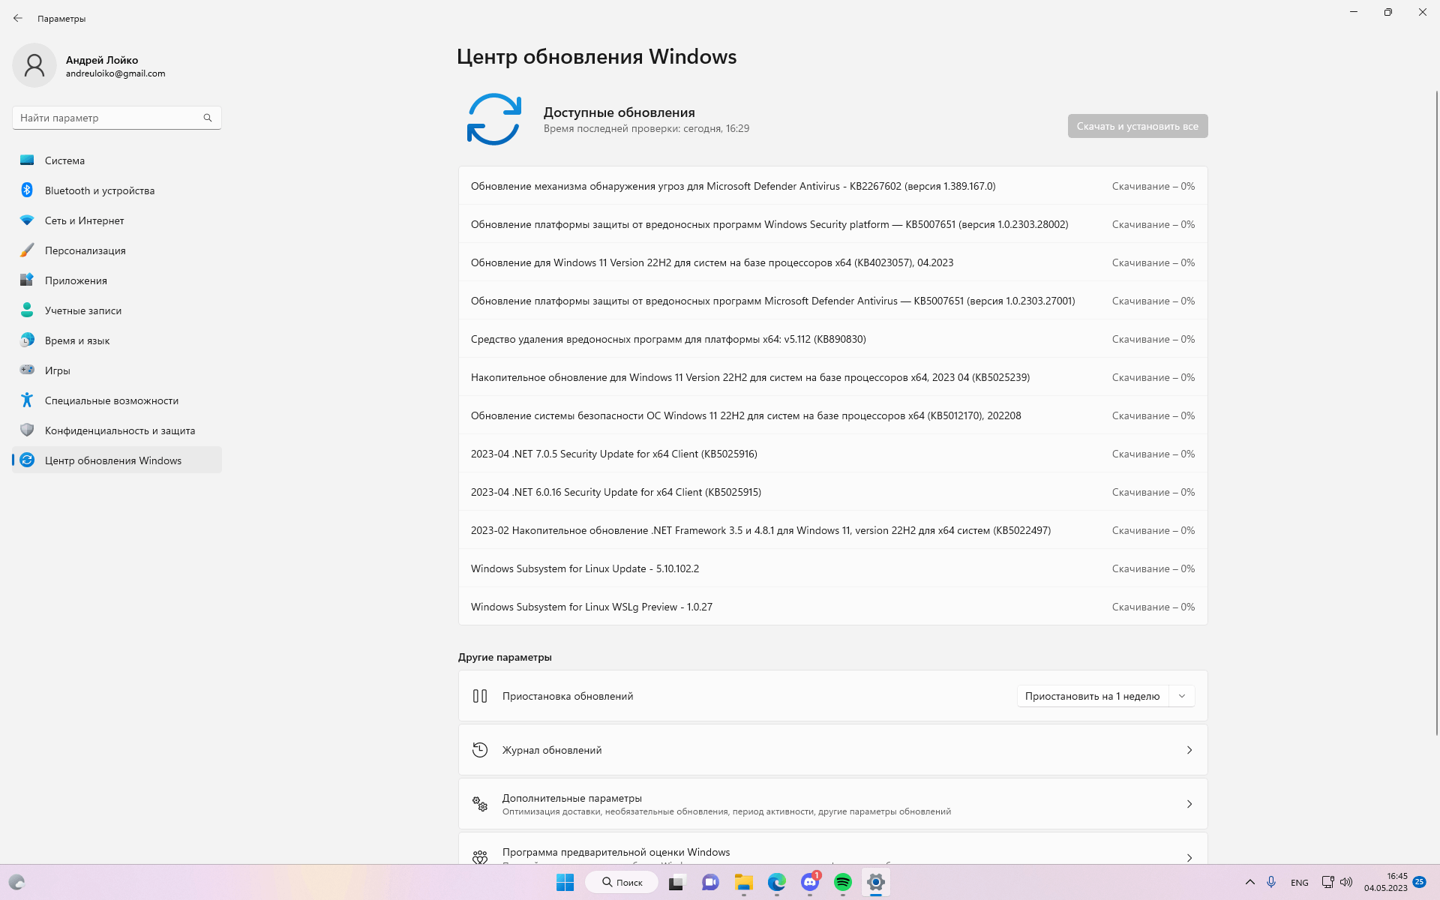Open the Приостановить на 1 неделю dropdown arrow

1182,696
